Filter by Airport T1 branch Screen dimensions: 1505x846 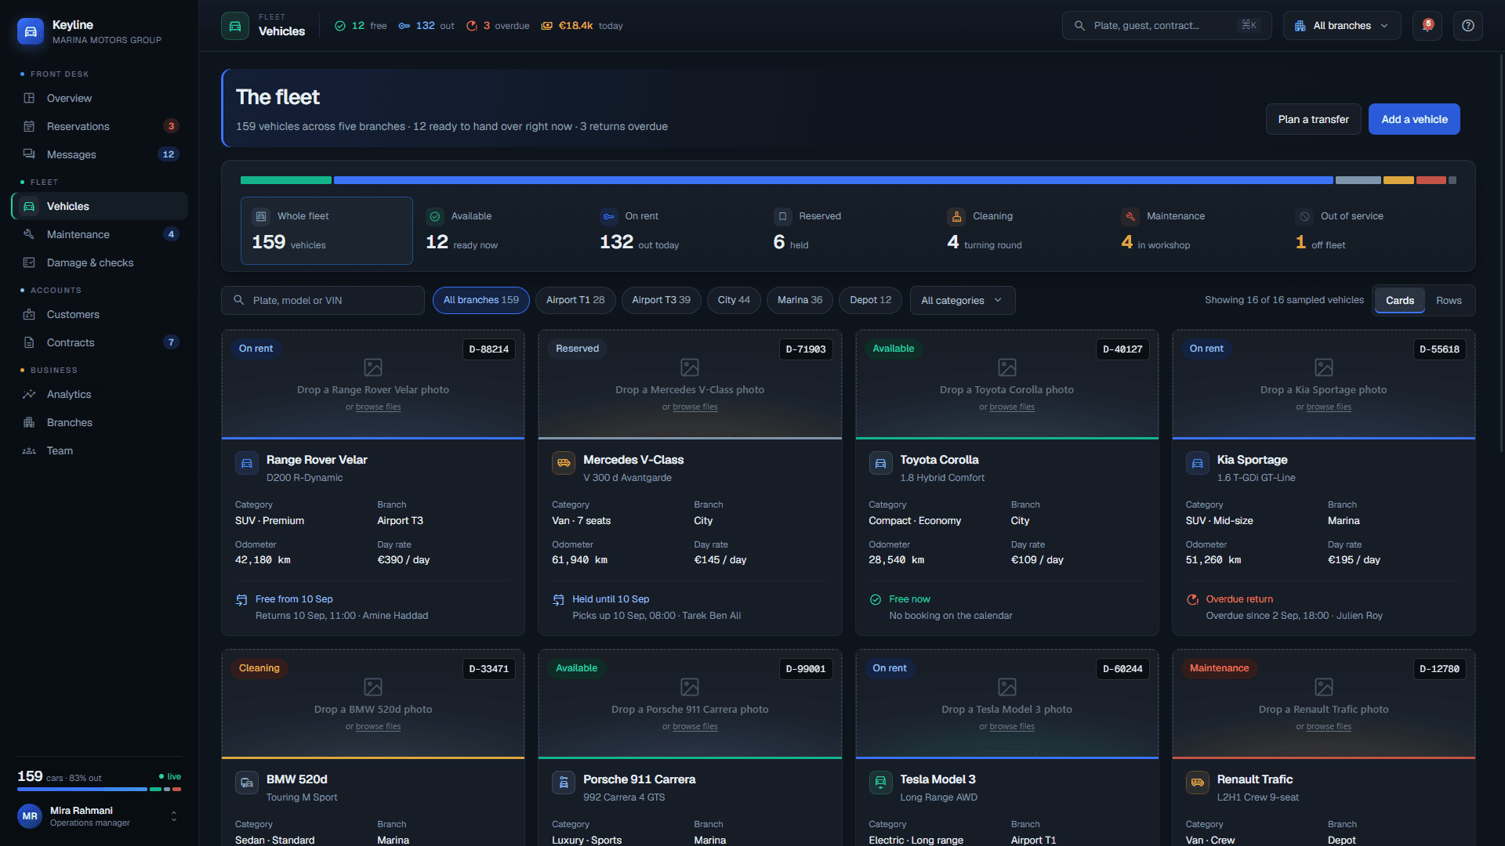575,300
